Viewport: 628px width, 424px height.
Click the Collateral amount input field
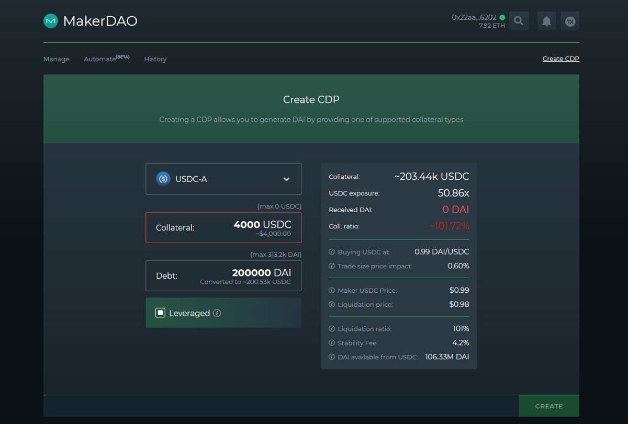tap(223, 227)
